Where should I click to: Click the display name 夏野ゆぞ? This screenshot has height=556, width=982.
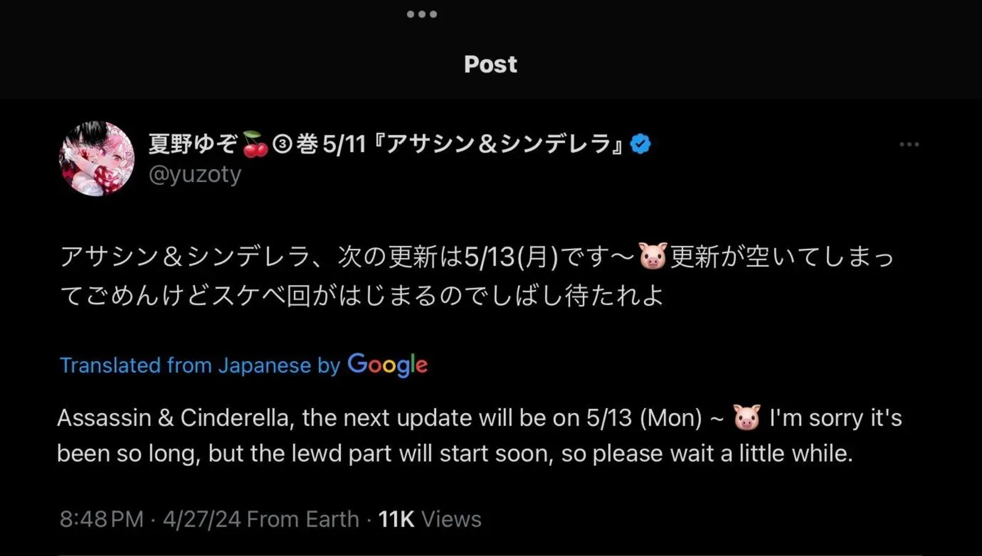click(x=193, y=144)
